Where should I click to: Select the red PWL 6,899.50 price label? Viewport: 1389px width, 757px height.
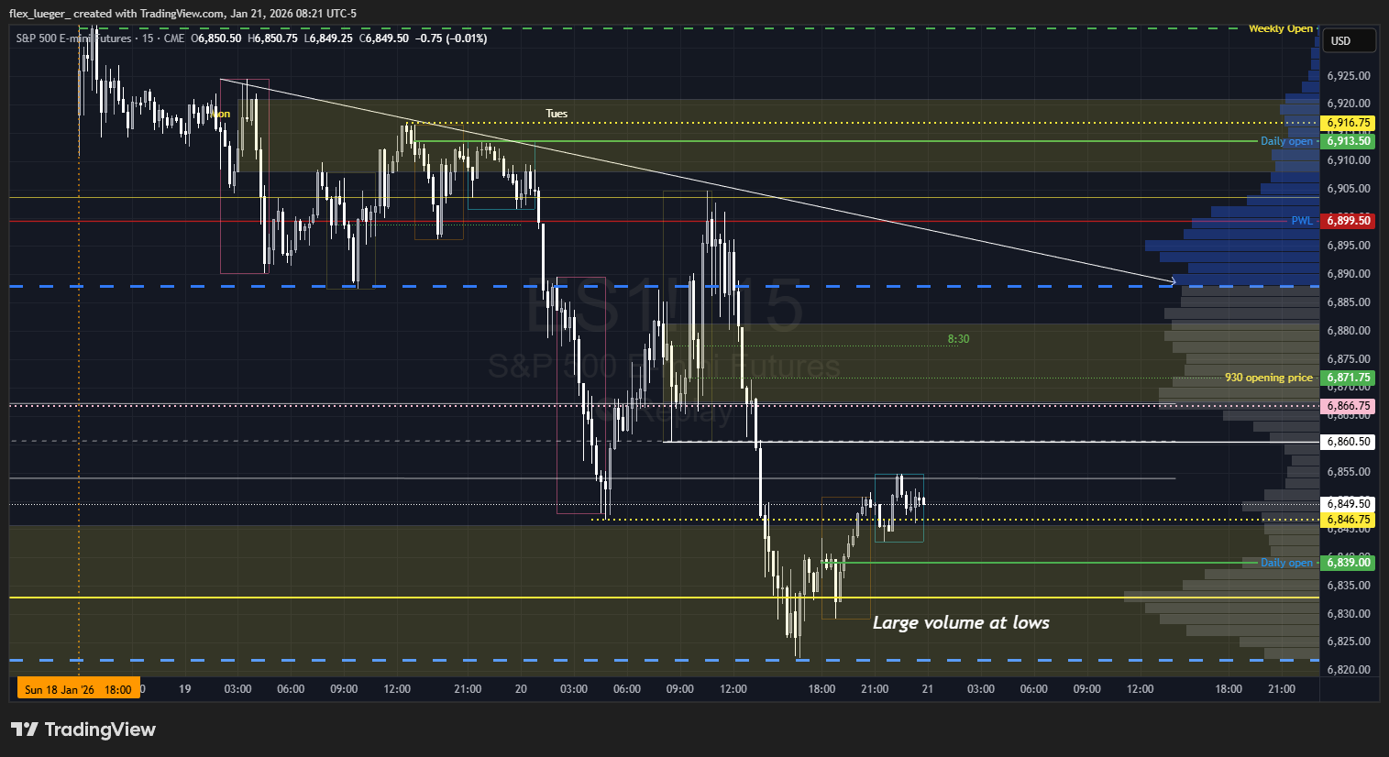[1348, 221]
